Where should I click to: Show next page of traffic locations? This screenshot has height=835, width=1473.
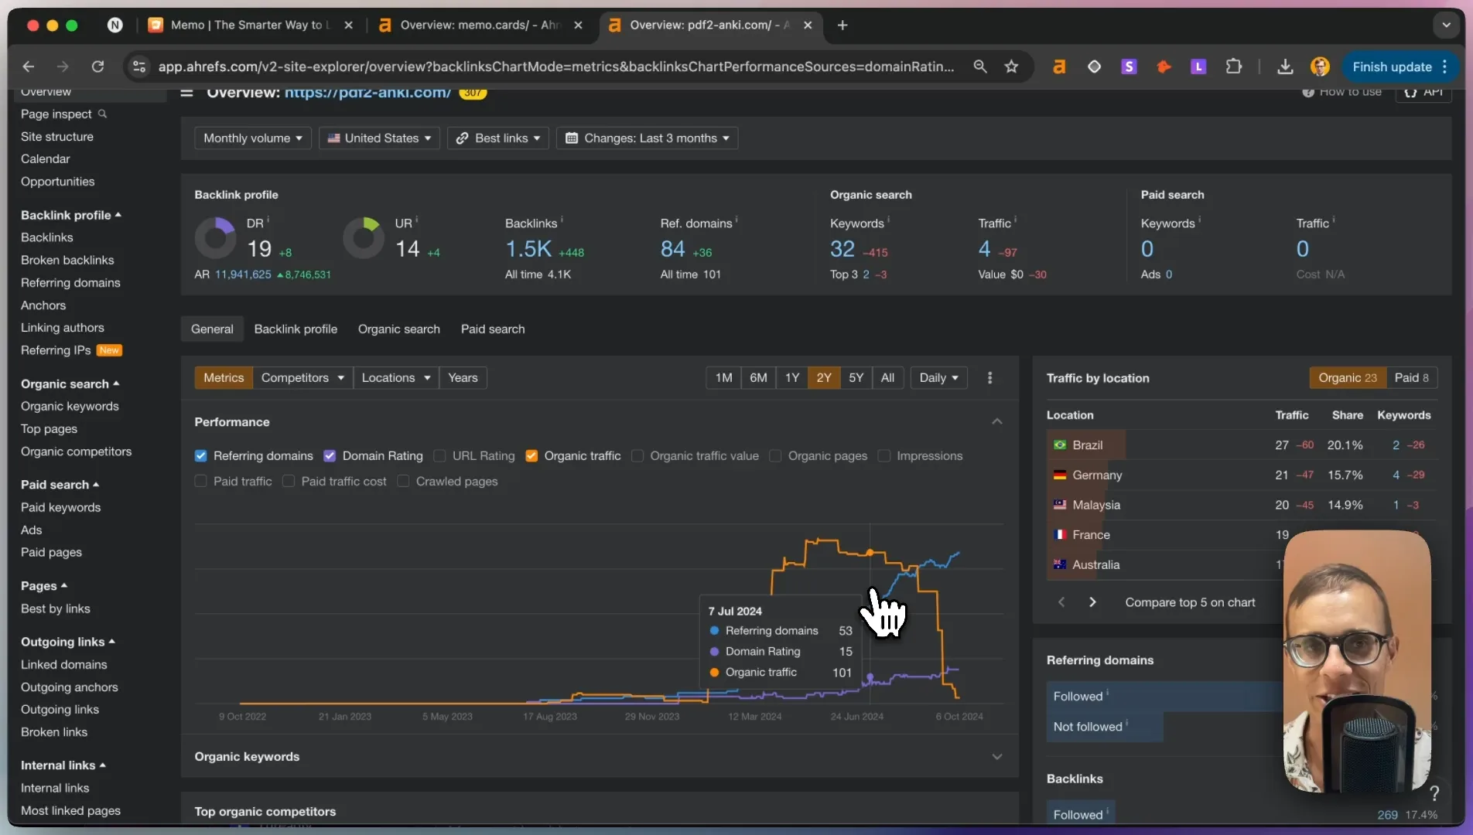click(1092, 602)
